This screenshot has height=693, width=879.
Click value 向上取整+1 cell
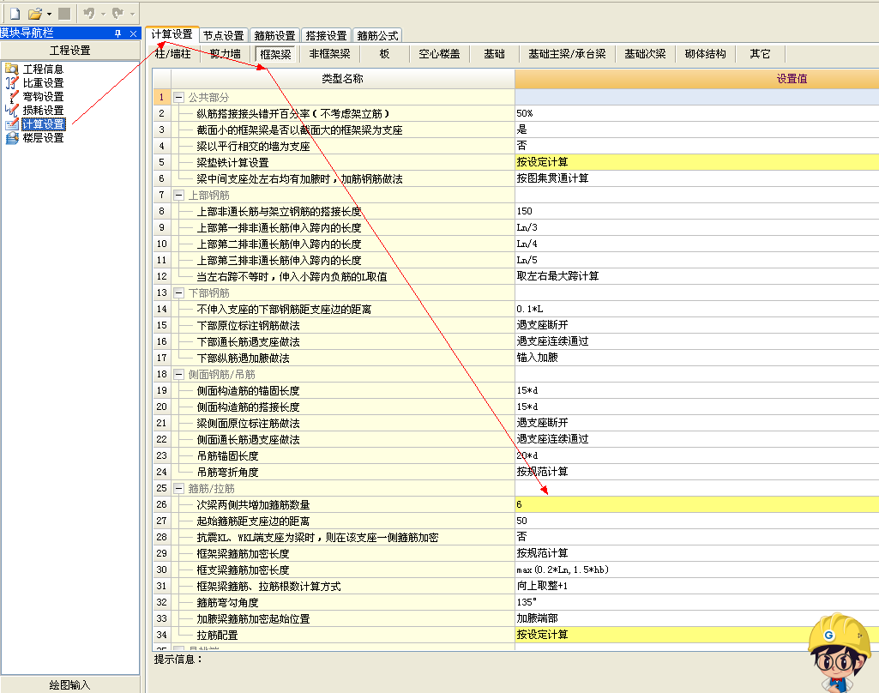click(x=697, y=586)
